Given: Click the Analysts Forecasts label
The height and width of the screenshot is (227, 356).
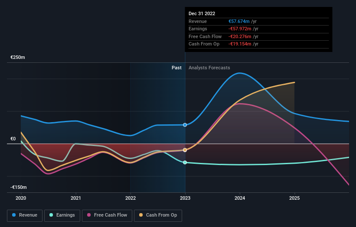Looking at the screenshot, I should click(209, 68).
